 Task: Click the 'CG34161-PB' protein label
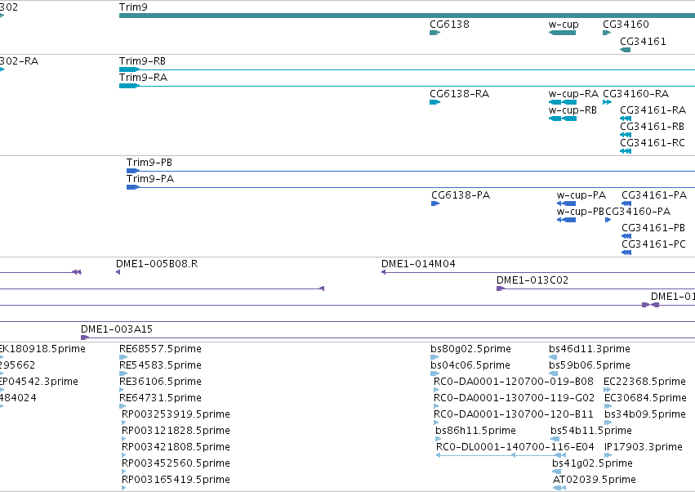point(653,228)
